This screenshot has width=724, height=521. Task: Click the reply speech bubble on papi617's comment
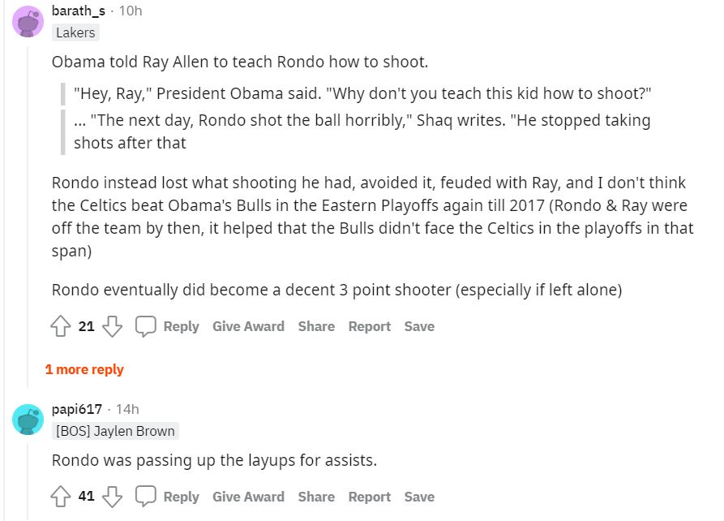(x=146, y=496)
